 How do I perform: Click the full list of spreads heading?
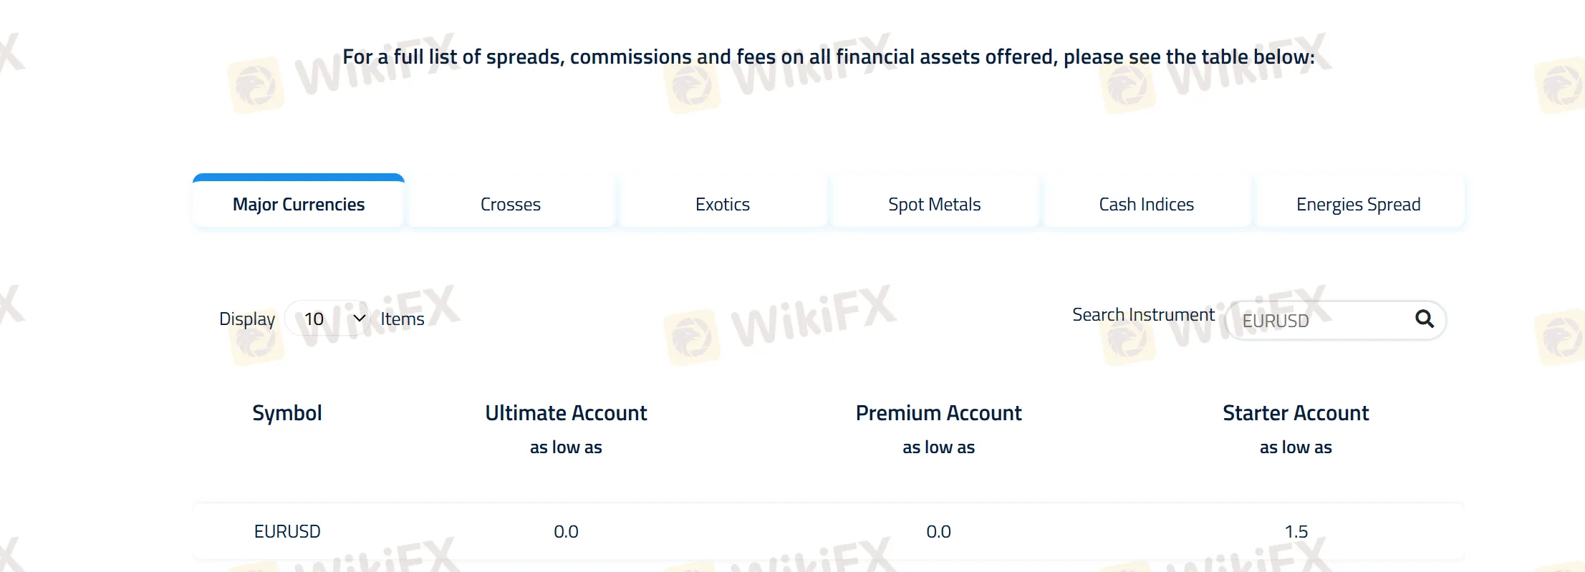(x=829, y=57)
